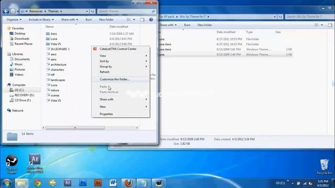Open the Sort by submenu
This screenshot has height=188, width=335.
120,61
